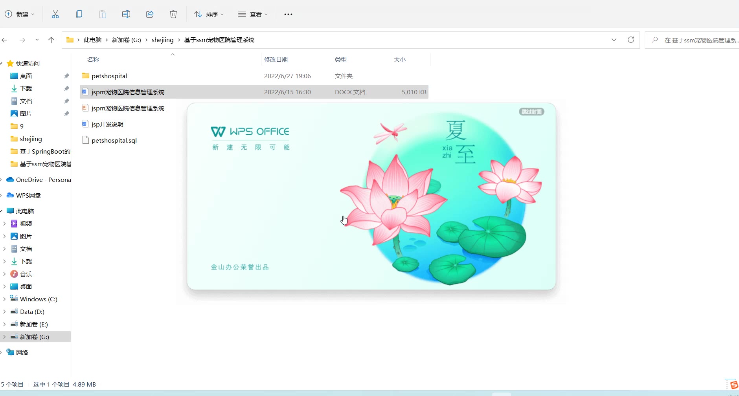Viewport: 739px width, 396px height.
Task: Open recent locations dropdown chevron
Action: coord(37,40)
